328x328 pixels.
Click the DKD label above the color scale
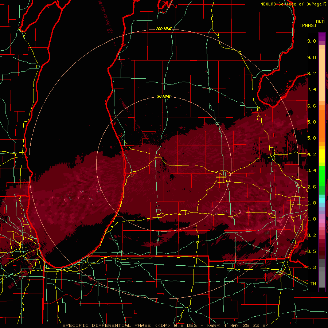click(320, 22)
